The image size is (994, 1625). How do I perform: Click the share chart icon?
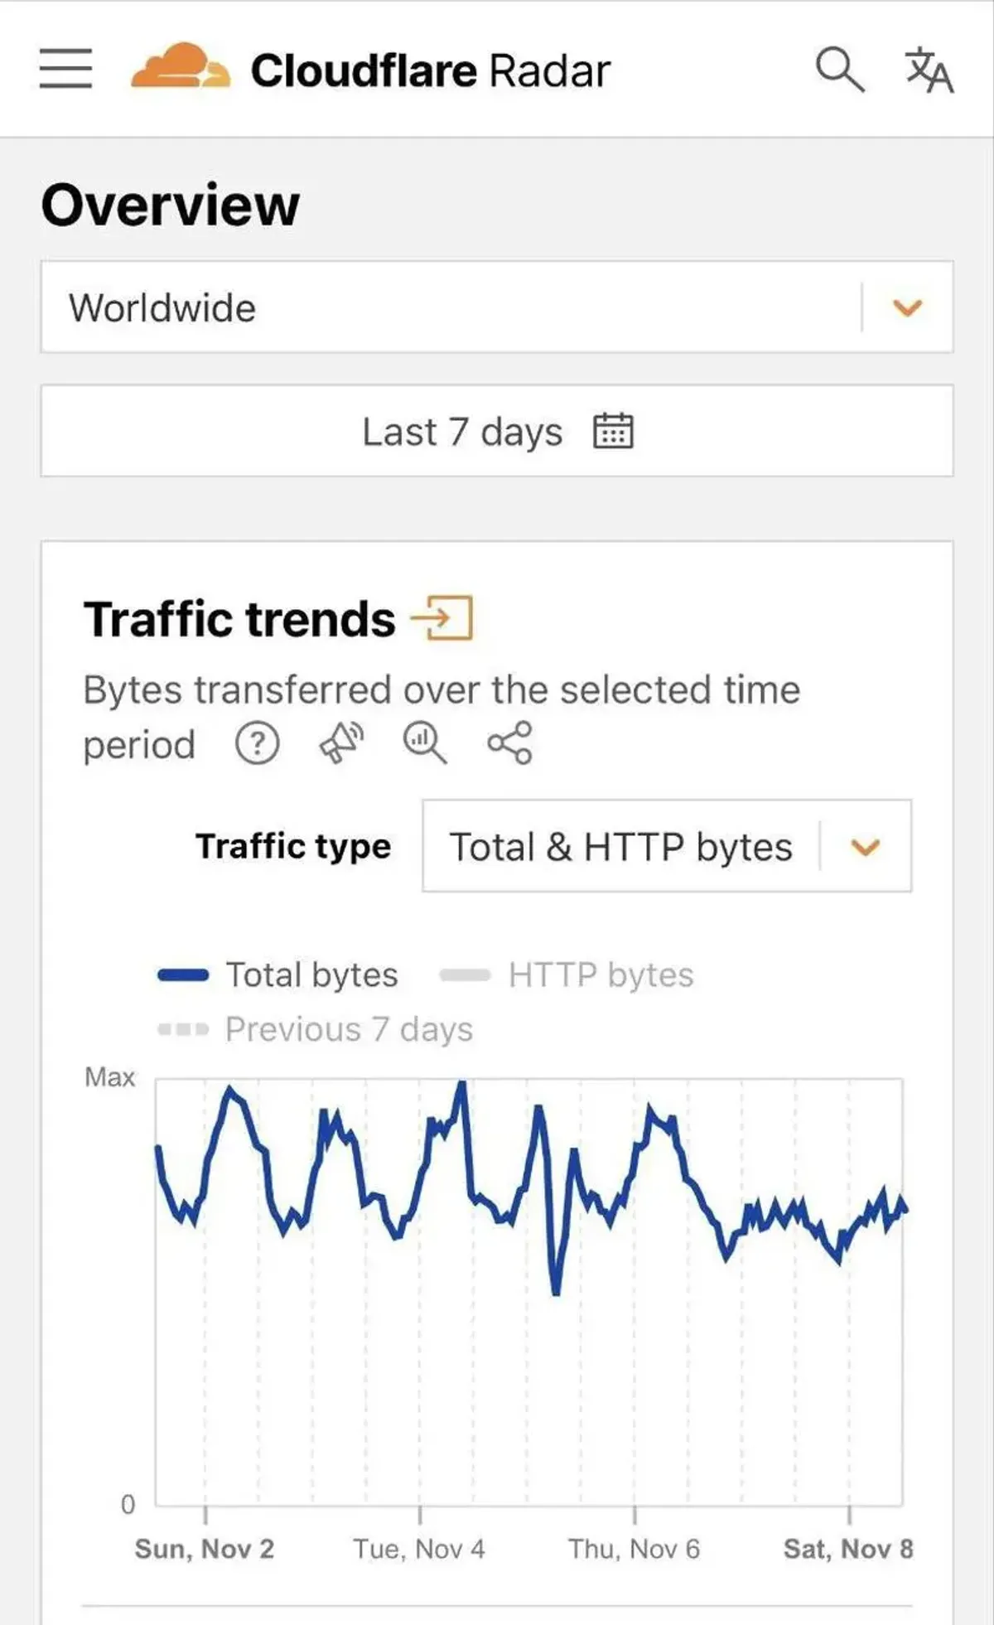(509, 742)
